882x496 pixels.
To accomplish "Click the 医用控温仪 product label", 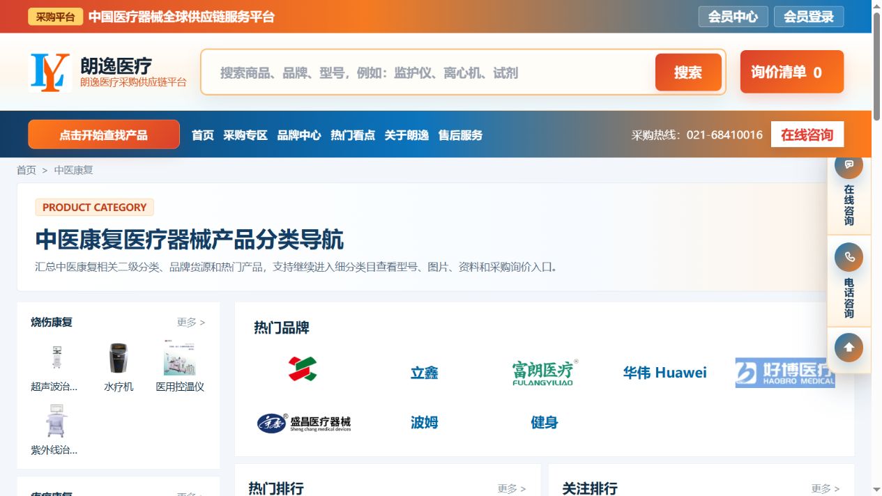I will tap(180, 387).
